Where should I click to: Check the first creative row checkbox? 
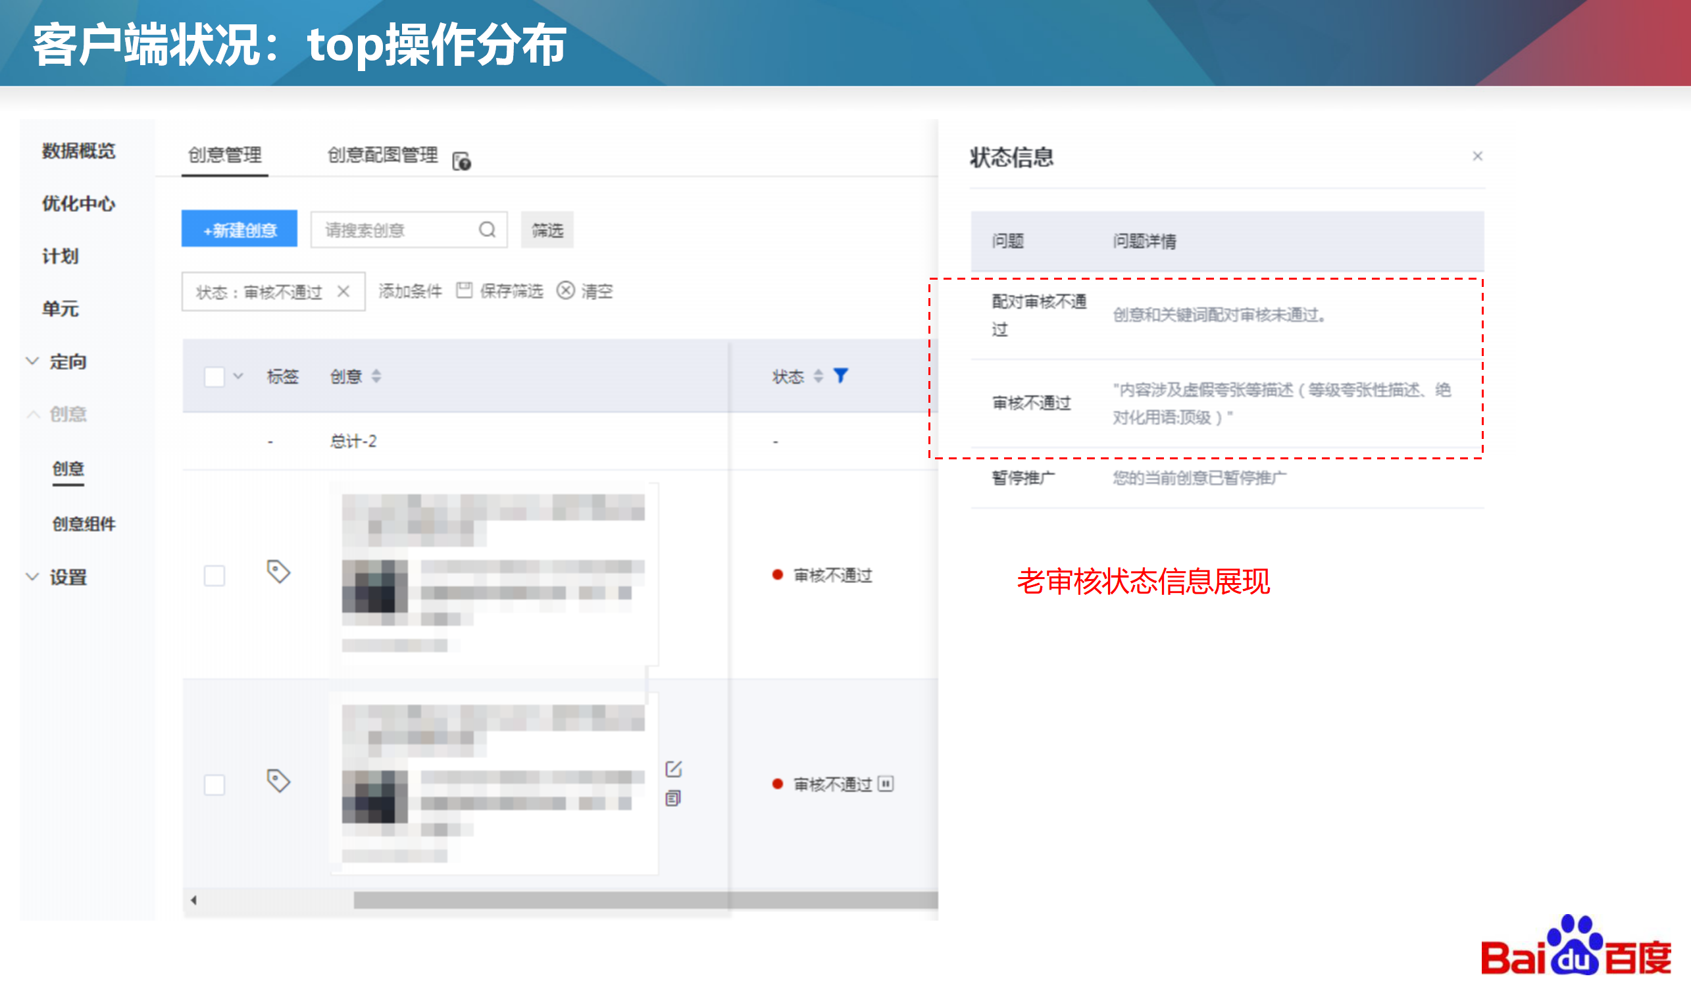tap(214, 576)
